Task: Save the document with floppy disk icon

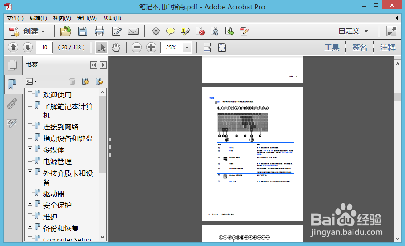Action: coord(83,31)
